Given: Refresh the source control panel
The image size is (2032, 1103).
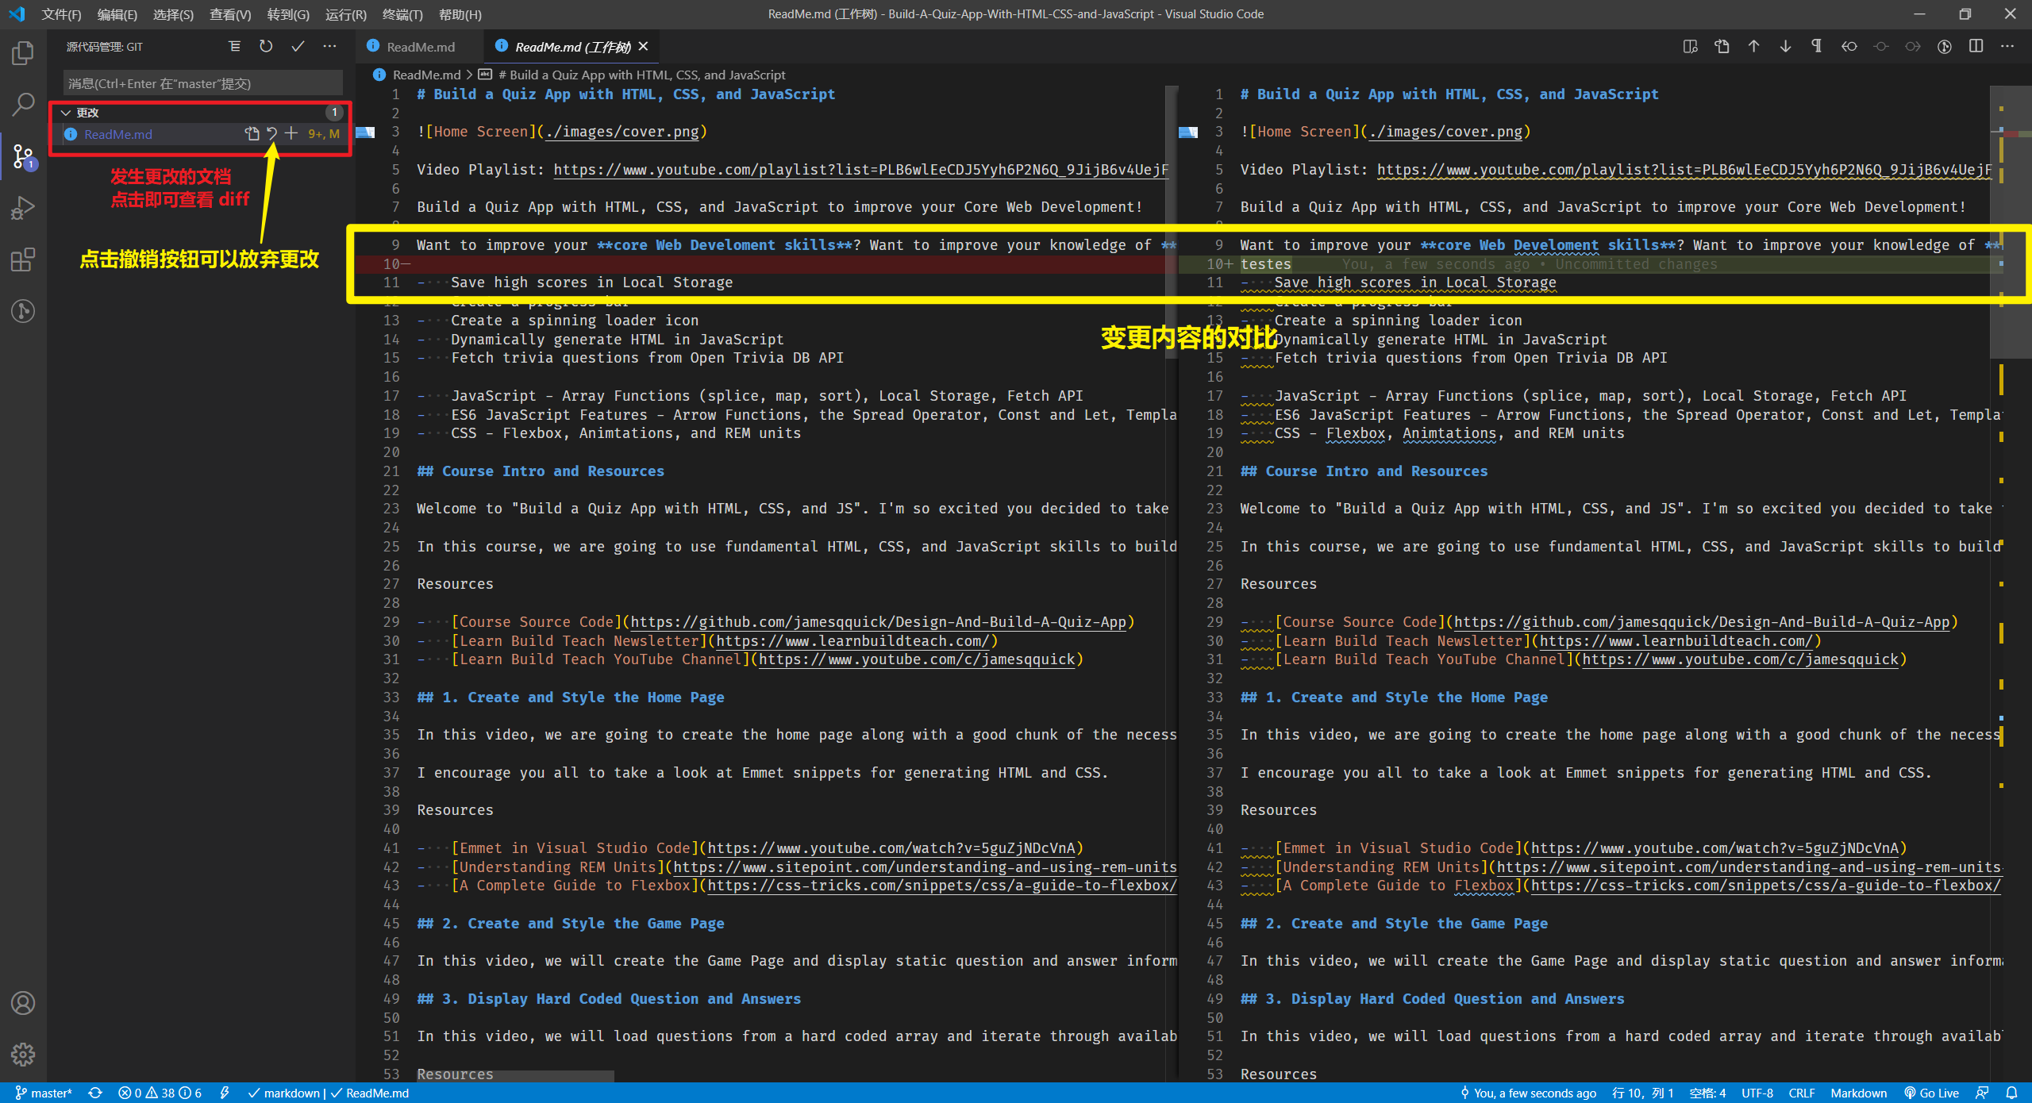Looking at the screenshot, I should (266, 47).
